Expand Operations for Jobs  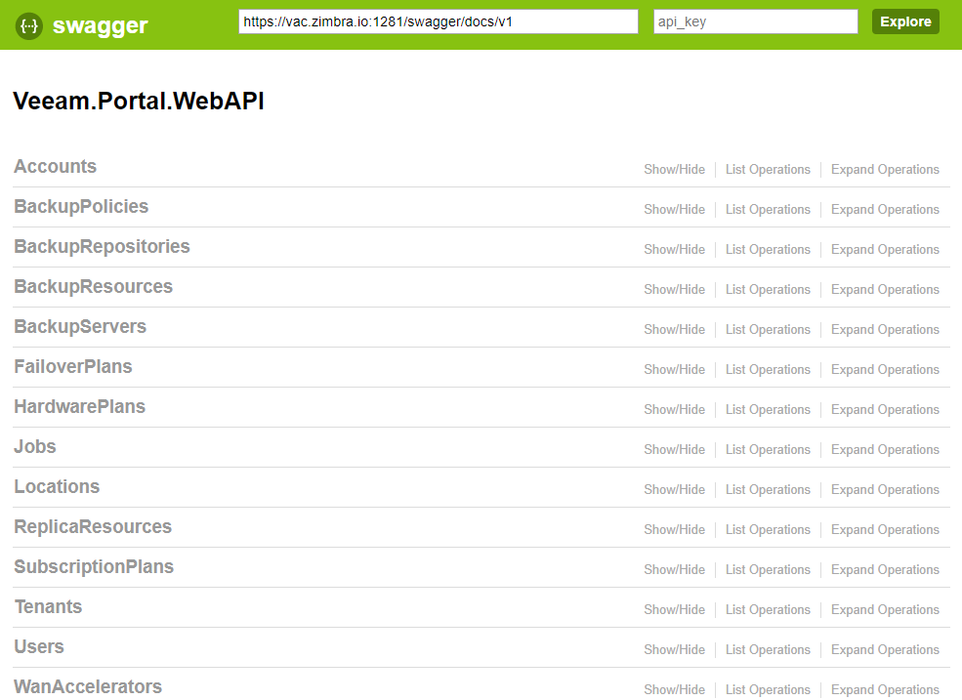[x=885, y=450]
